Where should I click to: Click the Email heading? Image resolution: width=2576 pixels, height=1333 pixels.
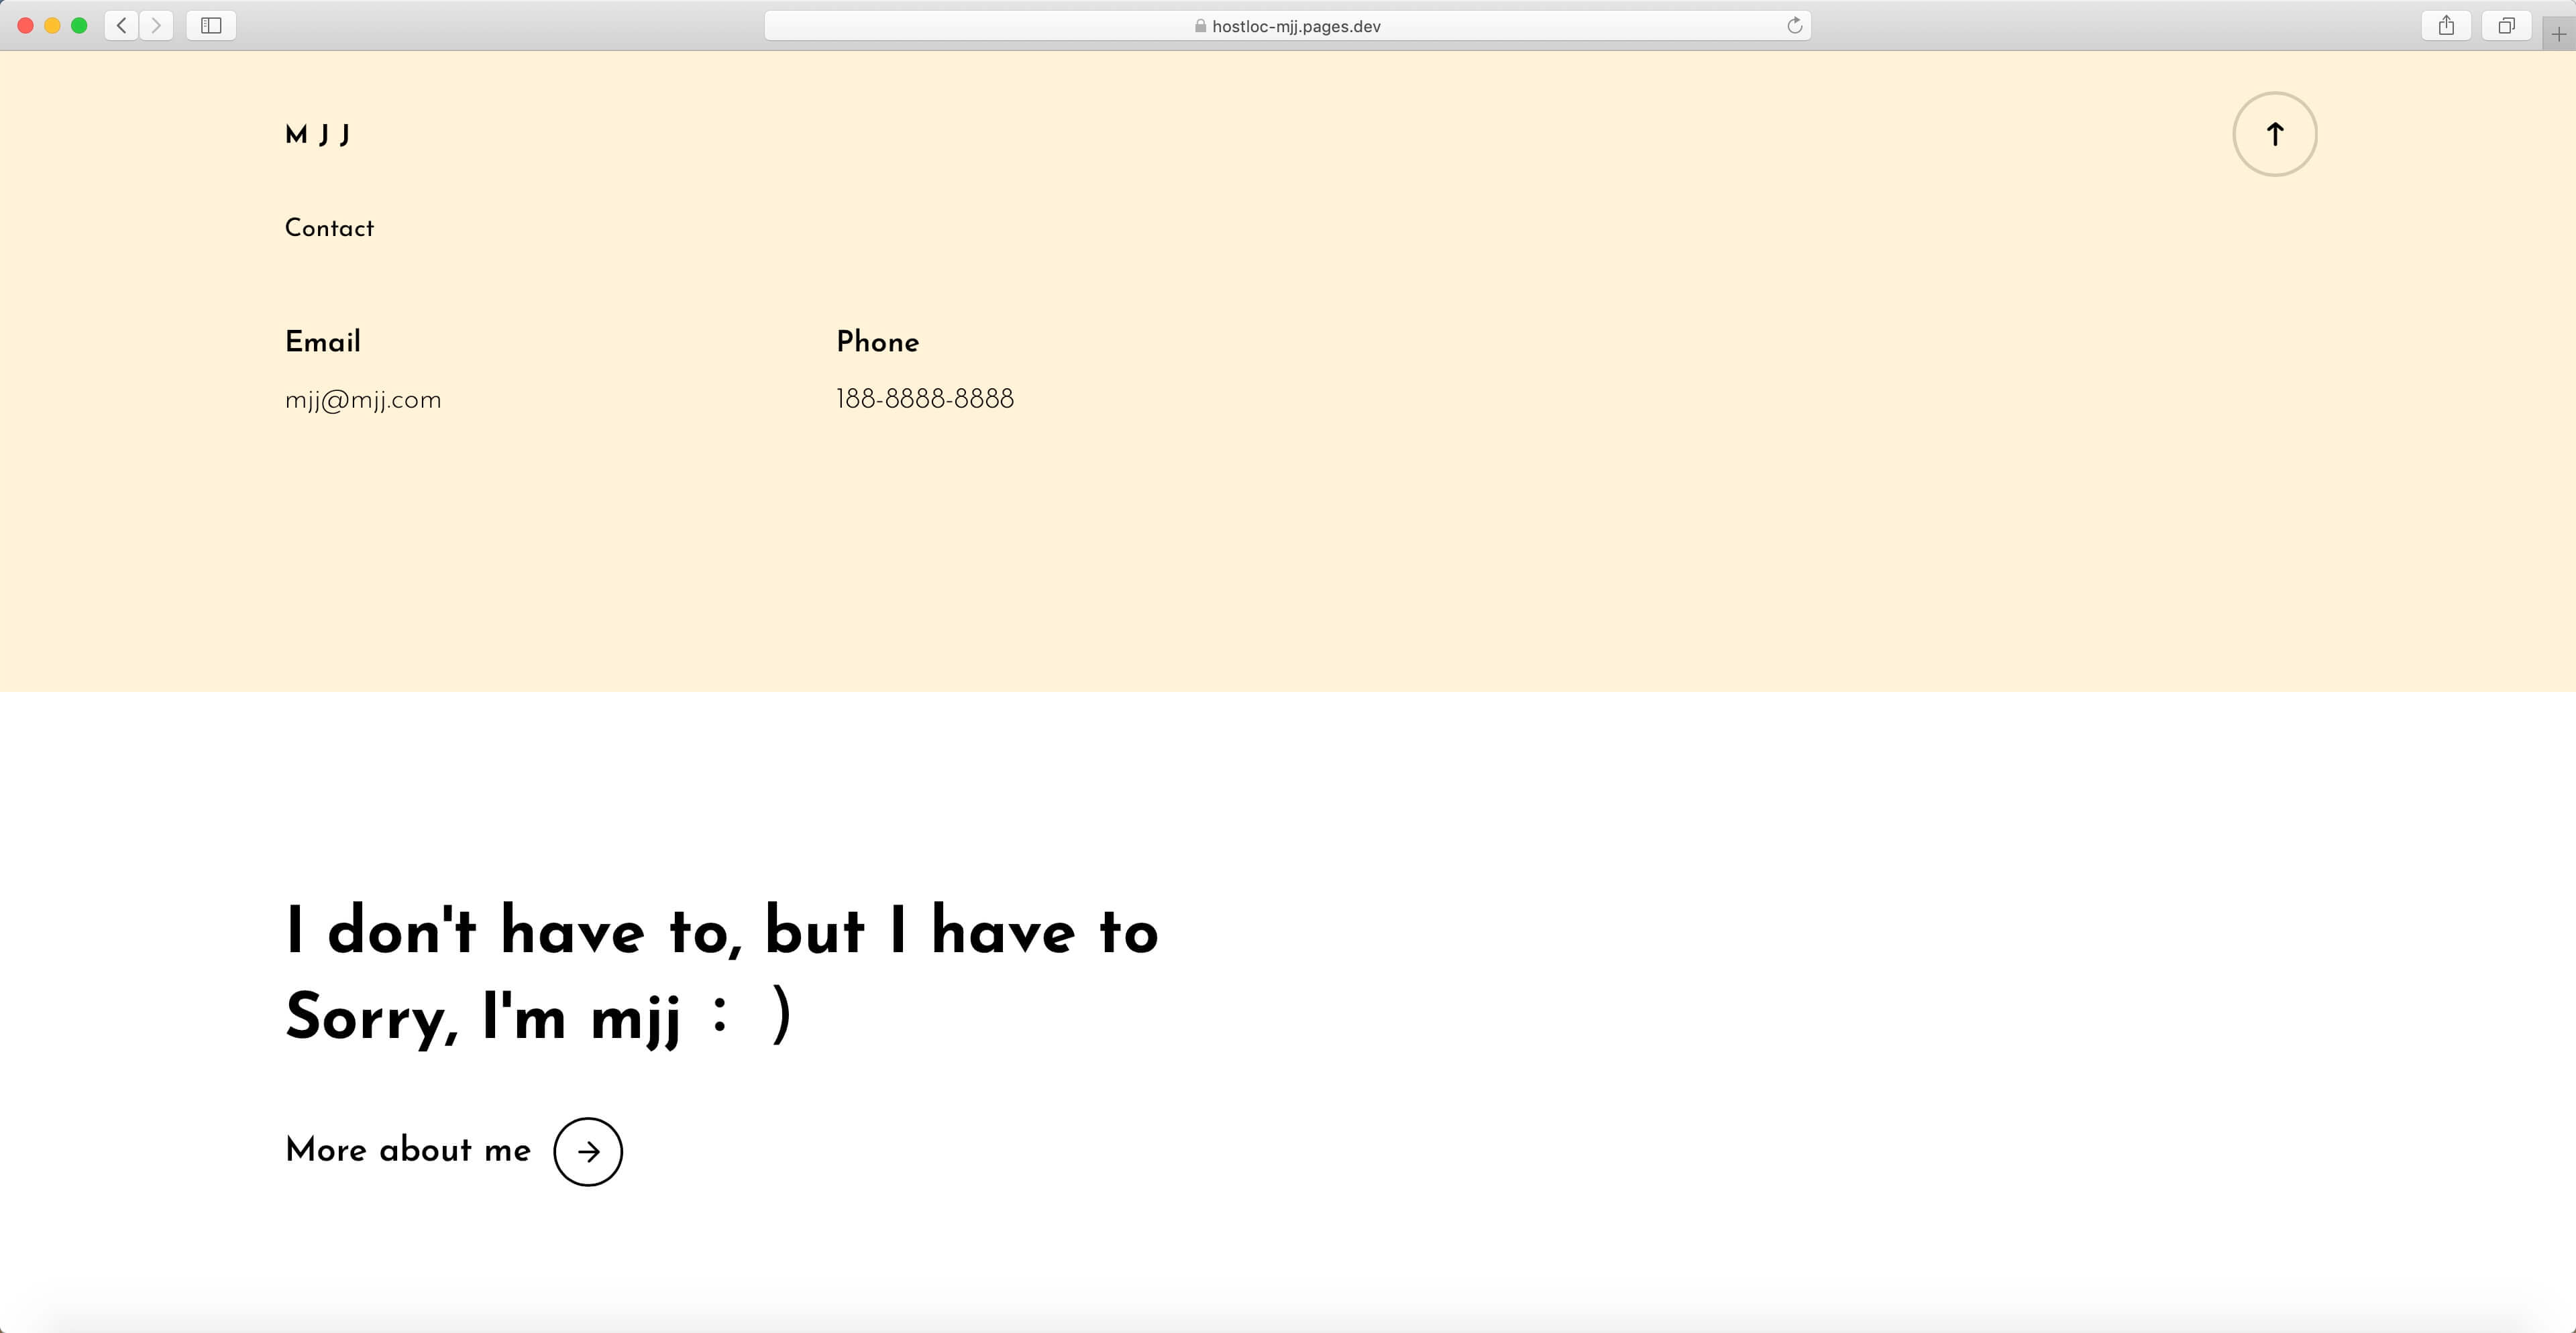pyautogui.click(x=323, y=342)
